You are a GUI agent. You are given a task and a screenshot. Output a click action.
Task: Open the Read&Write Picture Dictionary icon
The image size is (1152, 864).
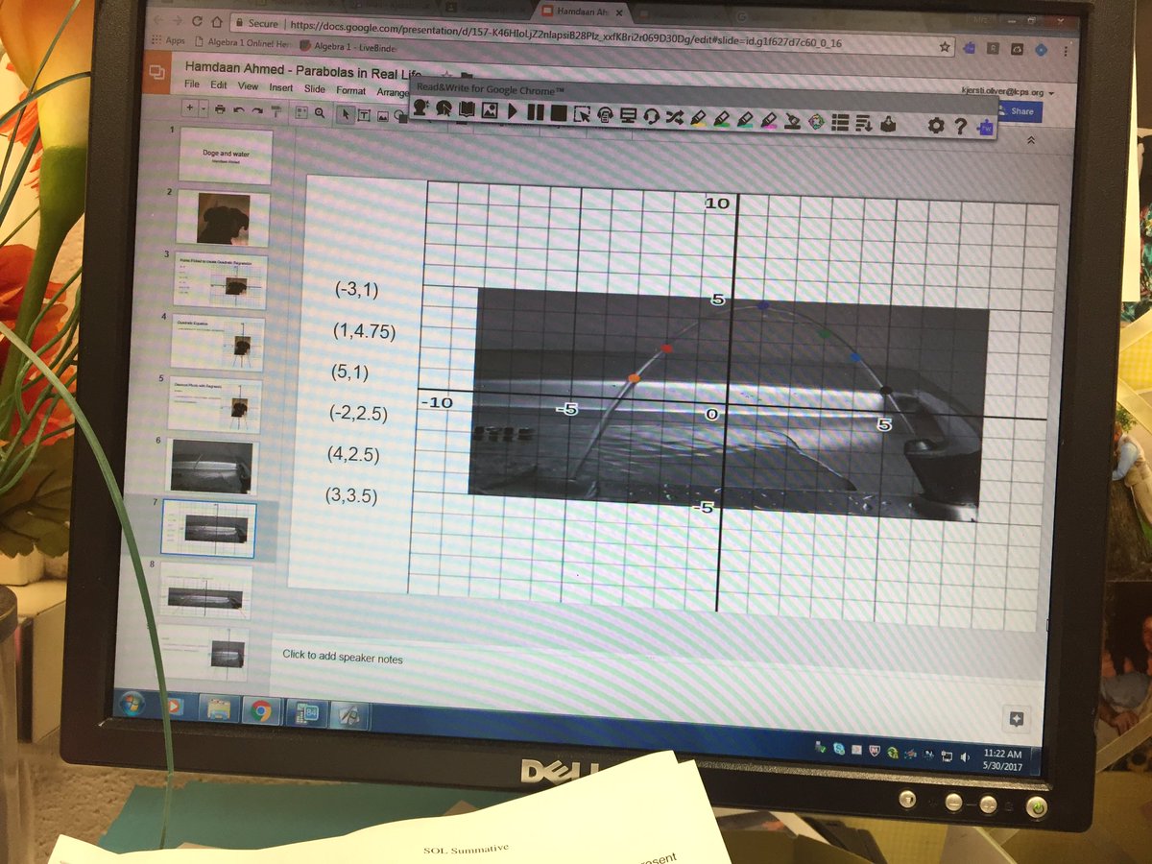[489, 111]
